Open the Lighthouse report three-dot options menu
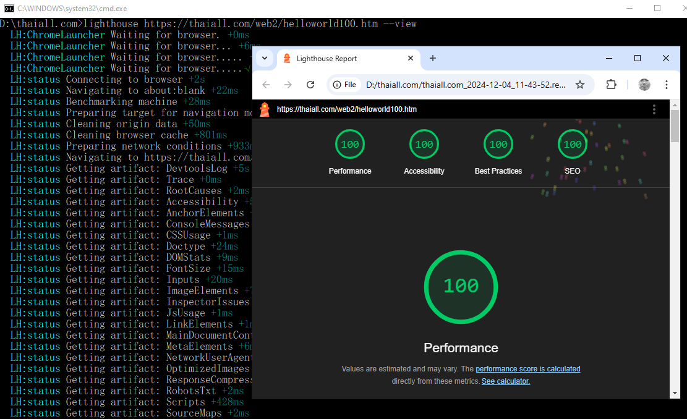 (654, 109)
